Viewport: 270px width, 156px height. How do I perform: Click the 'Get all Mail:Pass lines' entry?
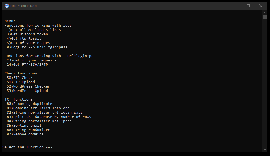pyautogui.click(x=34, y=30)
